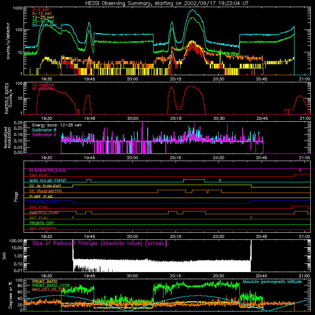Click the SAS axis label

pyautogui.click(x=4, y=256)
